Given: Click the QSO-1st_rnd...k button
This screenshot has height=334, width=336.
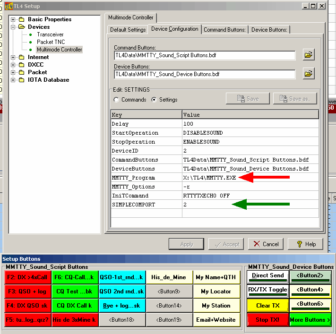Looking at the screenshot, I should (x=121, y=277).
